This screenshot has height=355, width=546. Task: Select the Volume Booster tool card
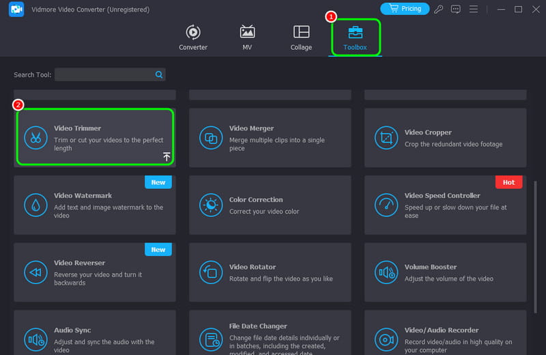coord(445,272)
